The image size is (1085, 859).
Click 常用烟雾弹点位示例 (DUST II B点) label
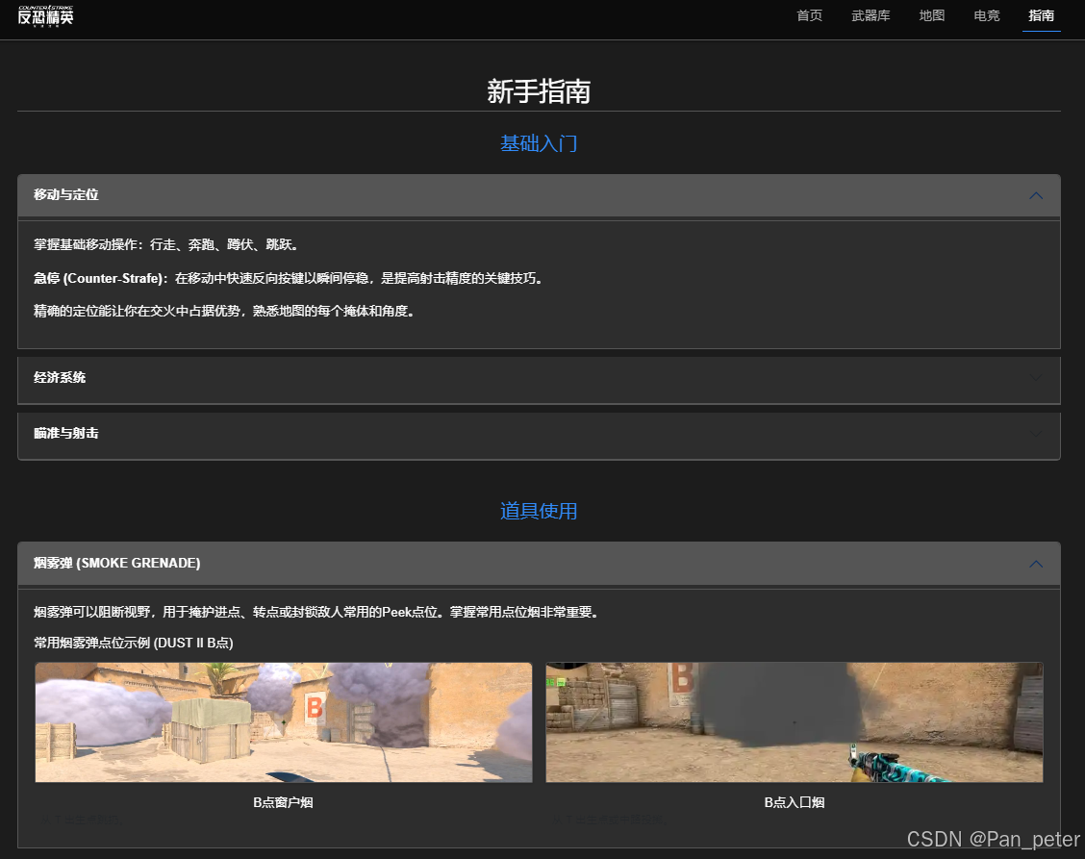pos(134,643)
